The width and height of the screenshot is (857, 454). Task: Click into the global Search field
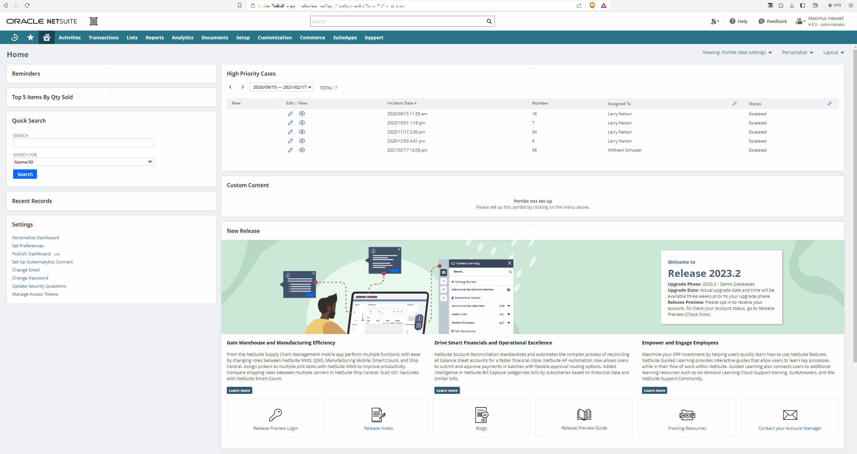(x=398, y=22)
